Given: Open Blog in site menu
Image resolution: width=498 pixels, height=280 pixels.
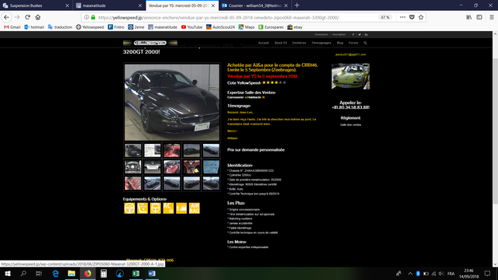Looking at the screenshot, I should 340,43.
